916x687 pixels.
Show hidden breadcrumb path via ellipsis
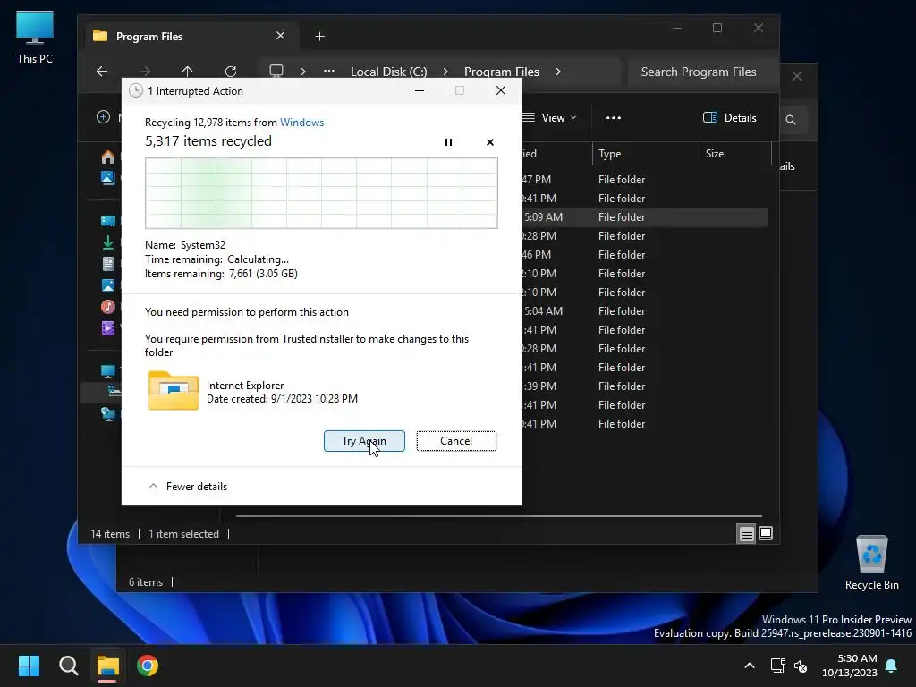[x=329, y=72]
